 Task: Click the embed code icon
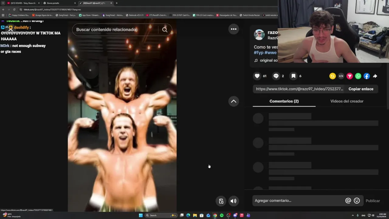click(x=341, y=76)
